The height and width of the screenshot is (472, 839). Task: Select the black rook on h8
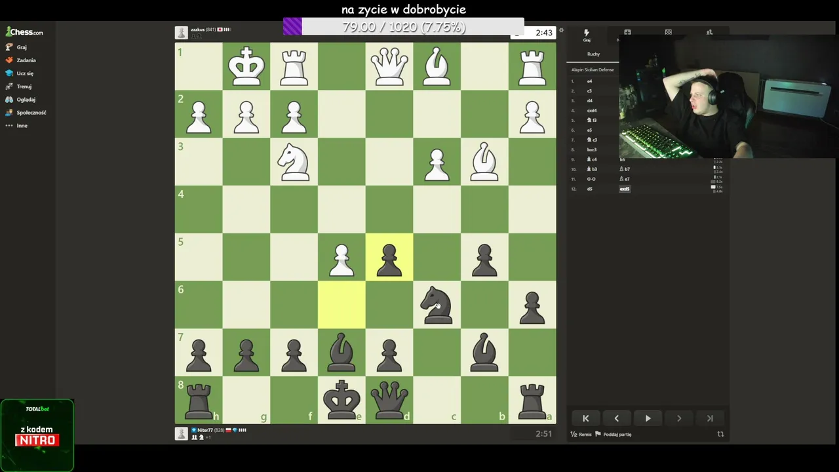pos(199,400)
